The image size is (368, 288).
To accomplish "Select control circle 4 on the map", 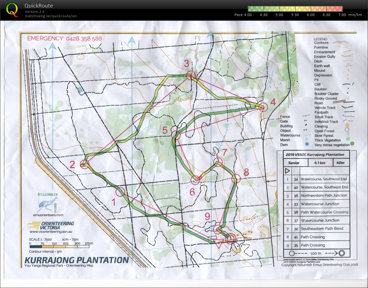I will [x=263, y=107].
